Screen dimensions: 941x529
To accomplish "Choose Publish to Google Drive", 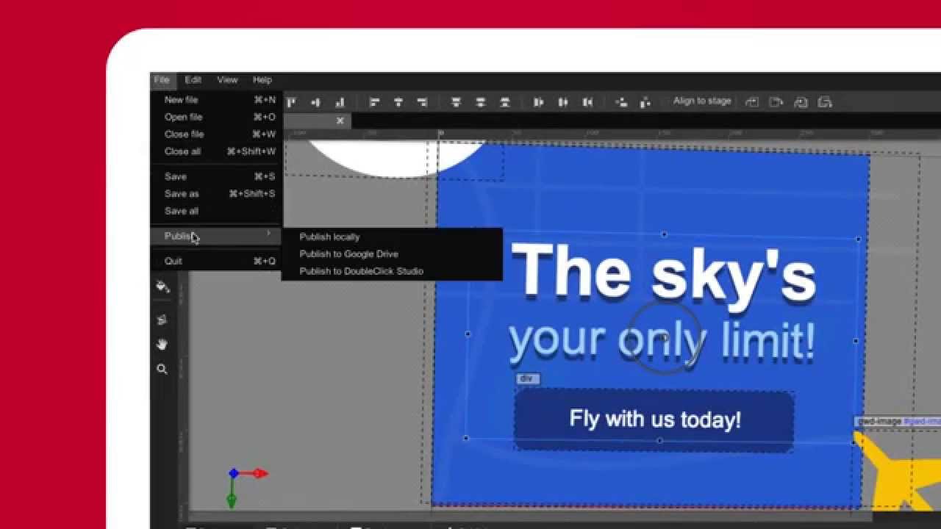I will [x=392, y=254].
